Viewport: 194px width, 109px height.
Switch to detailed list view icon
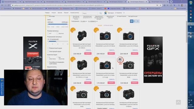coord(135,21)
